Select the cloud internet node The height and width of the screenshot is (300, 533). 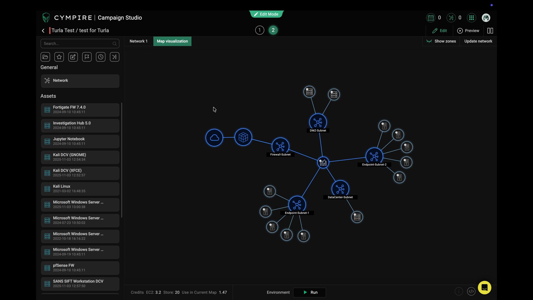pyautogui.click(x=214, y=138)
